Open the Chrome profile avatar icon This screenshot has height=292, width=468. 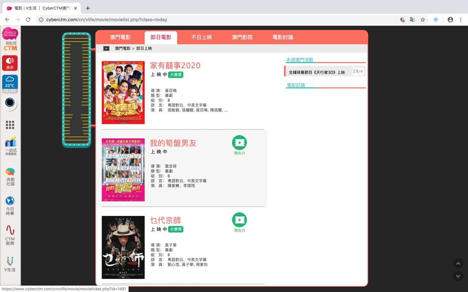tap(450, 20)
